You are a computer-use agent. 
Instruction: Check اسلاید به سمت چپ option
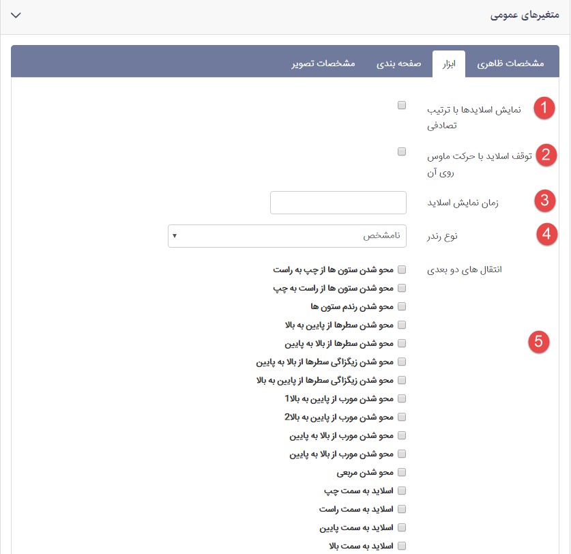(x=402, y=491)
